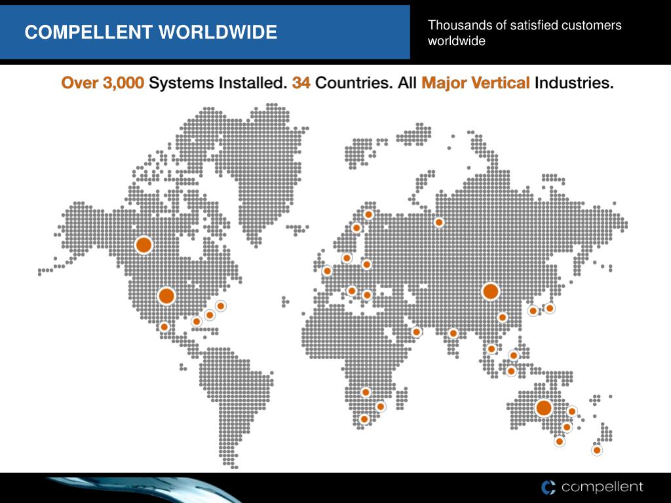Click the "Systems Installed." text
The height and width of the screenshot is (503, 671).
coord(218,83)
